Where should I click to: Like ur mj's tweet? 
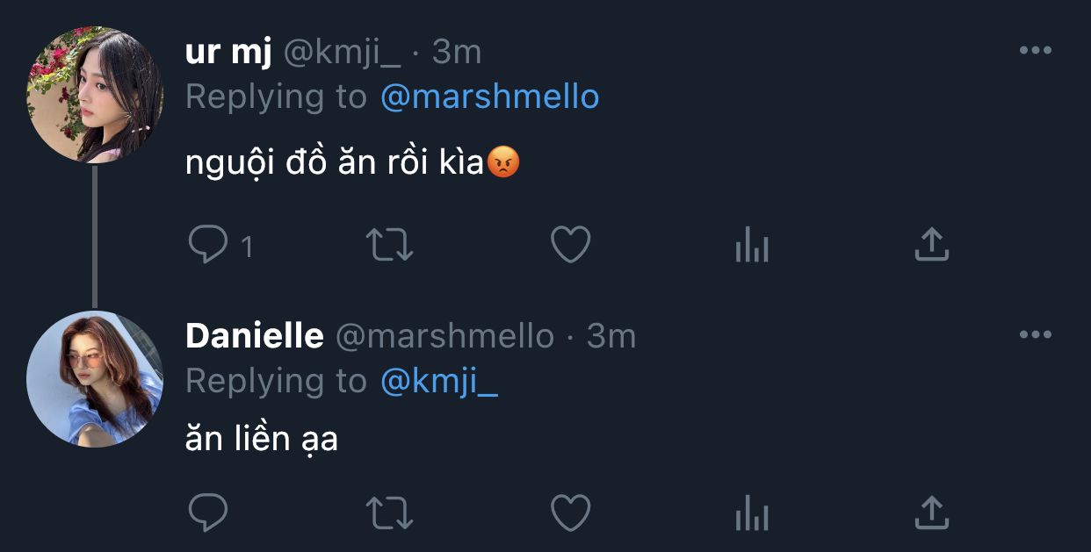tap(570, 246)
